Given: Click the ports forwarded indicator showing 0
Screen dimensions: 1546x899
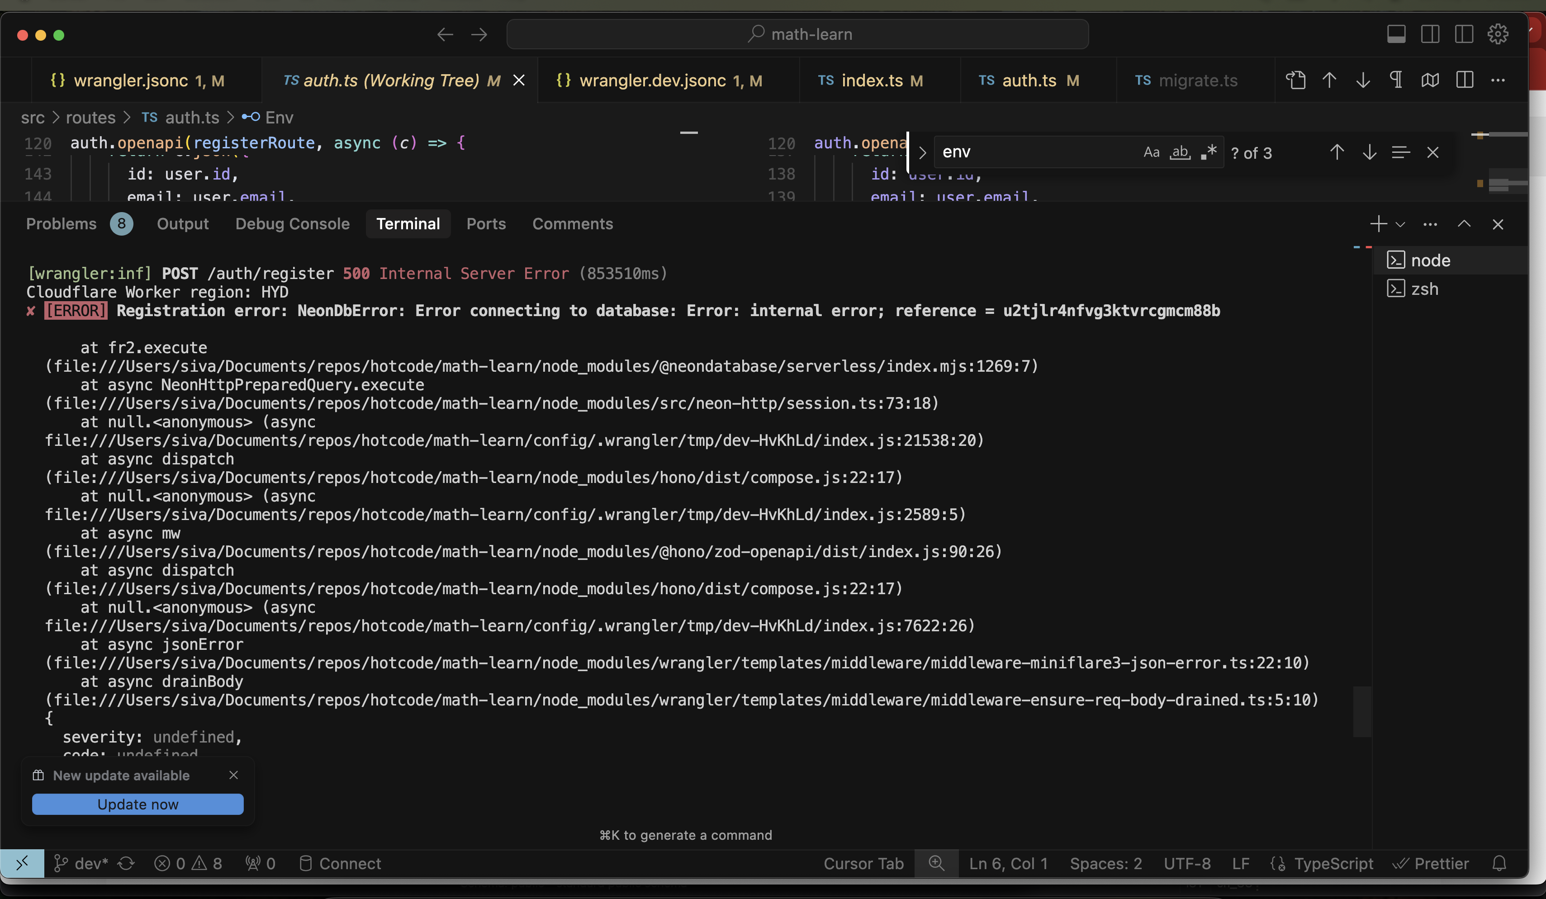Looking at the screenshot, I should pyautogui.click(x=260, y=863).
